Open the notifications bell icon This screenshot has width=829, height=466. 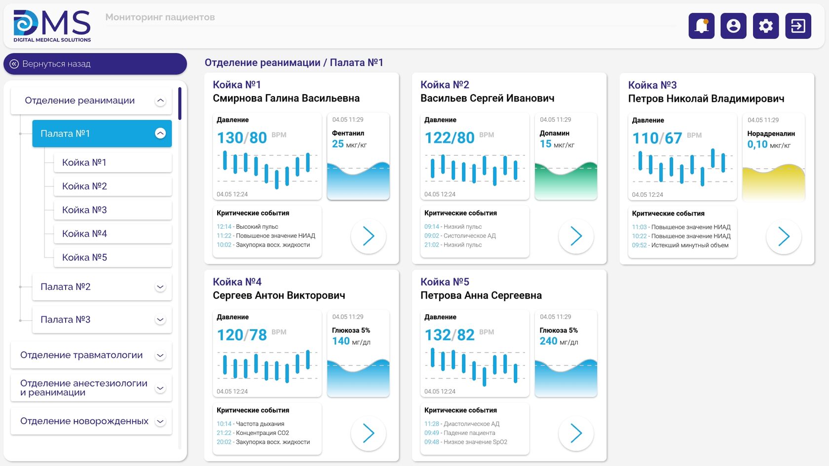coord(701,26)
